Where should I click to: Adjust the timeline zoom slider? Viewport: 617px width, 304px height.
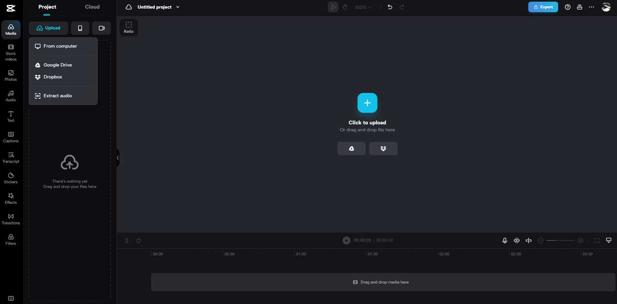[x=561, y=240]
